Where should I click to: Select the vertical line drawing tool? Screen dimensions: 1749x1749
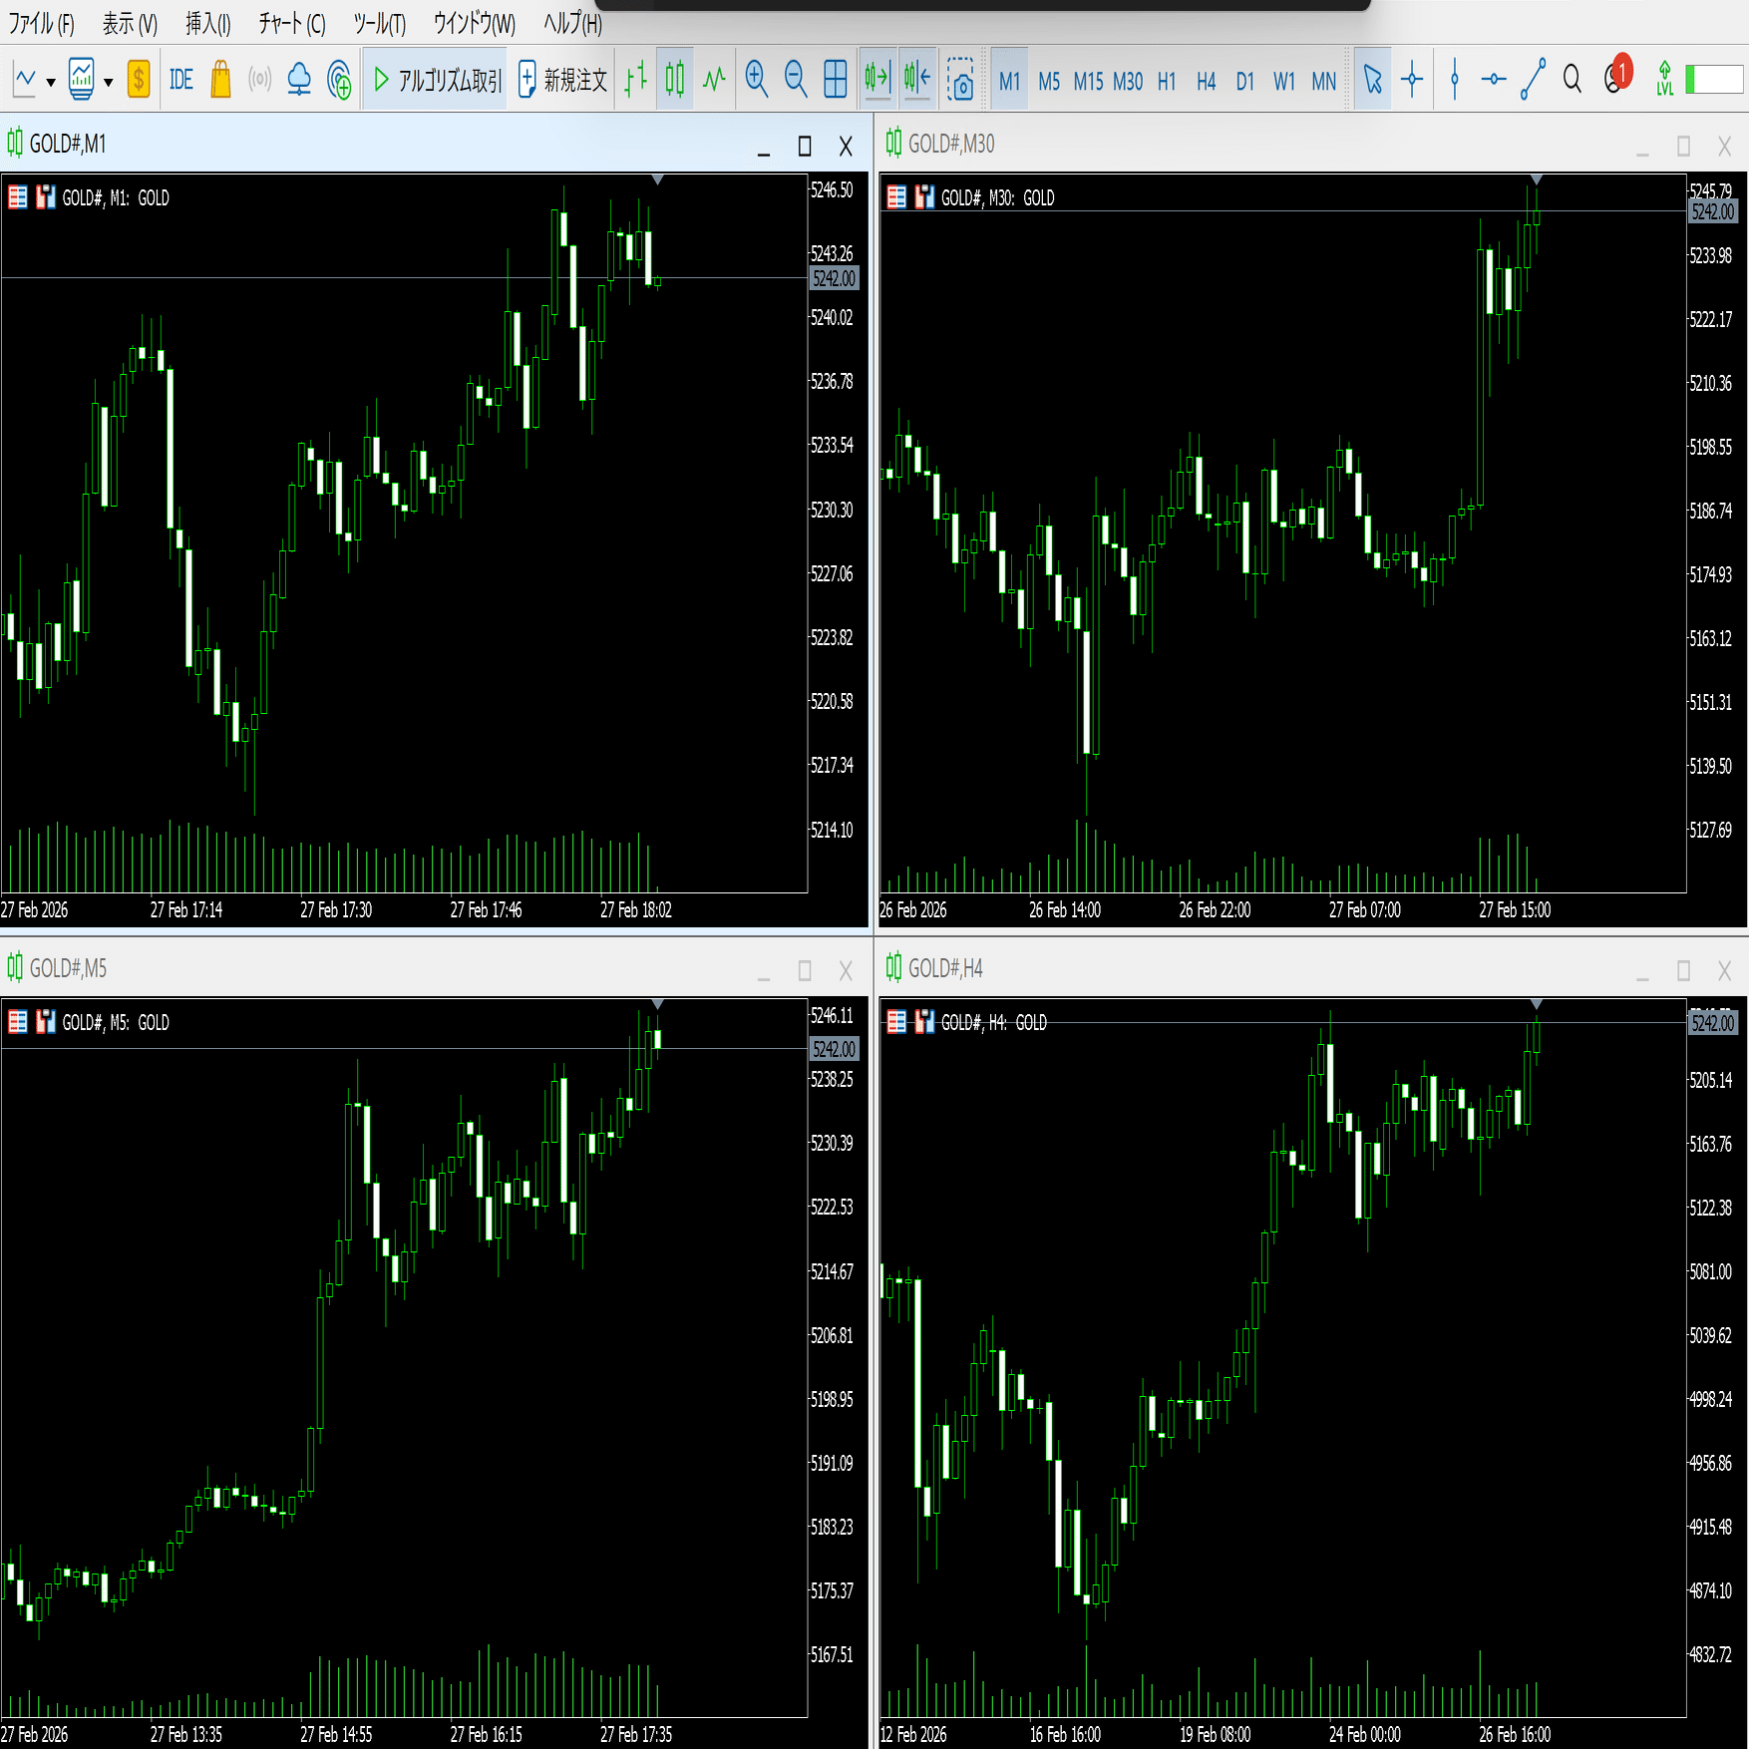(x=1455, y=79)
